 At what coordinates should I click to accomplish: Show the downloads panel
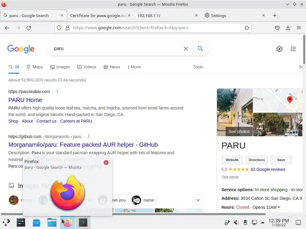288,28
